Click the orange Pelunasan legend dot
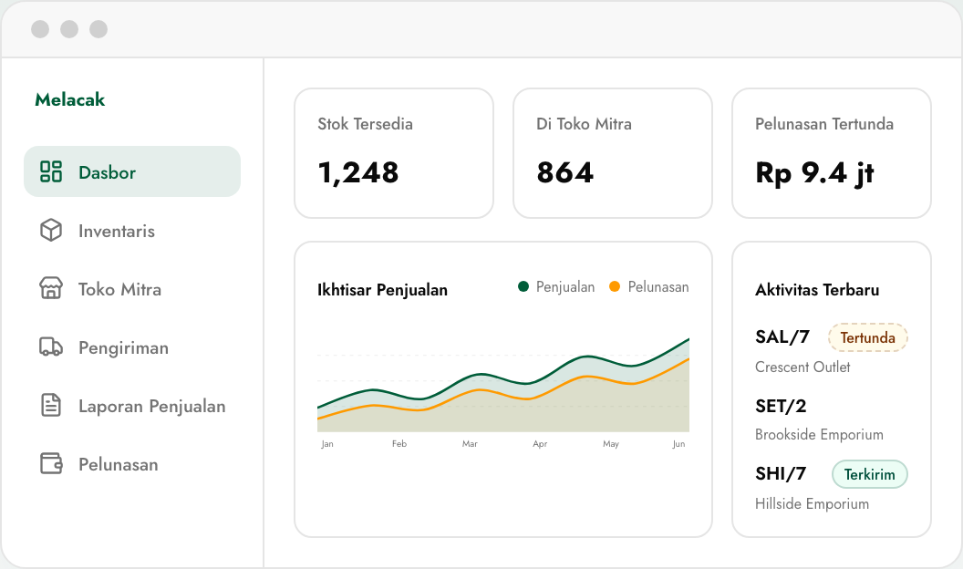Image resolution: width=963 pixels, height=569 pixels. (x=614, y=286)
